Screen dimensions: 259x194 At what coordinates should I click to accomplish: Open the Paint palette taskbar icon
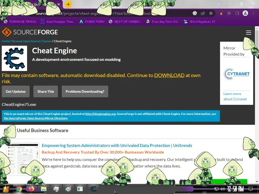pyautogui.click(x=68, y=189)
